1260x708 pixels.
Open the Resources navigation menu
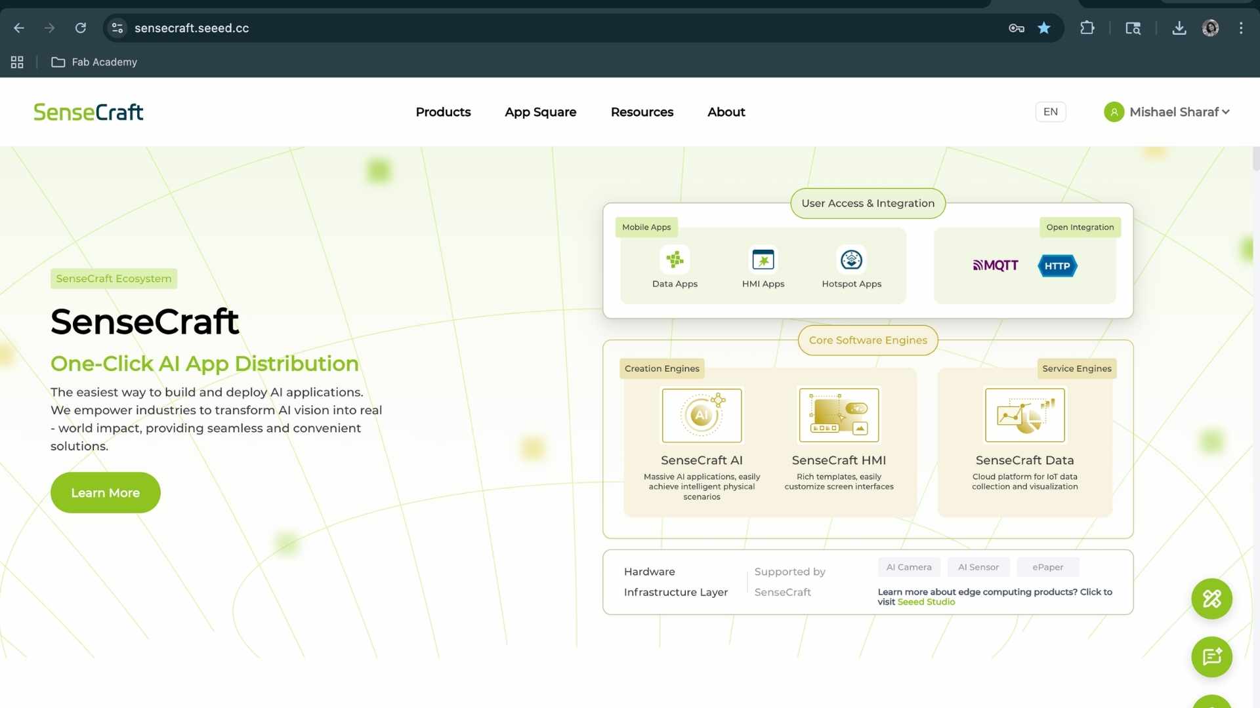tap(642, 112)
